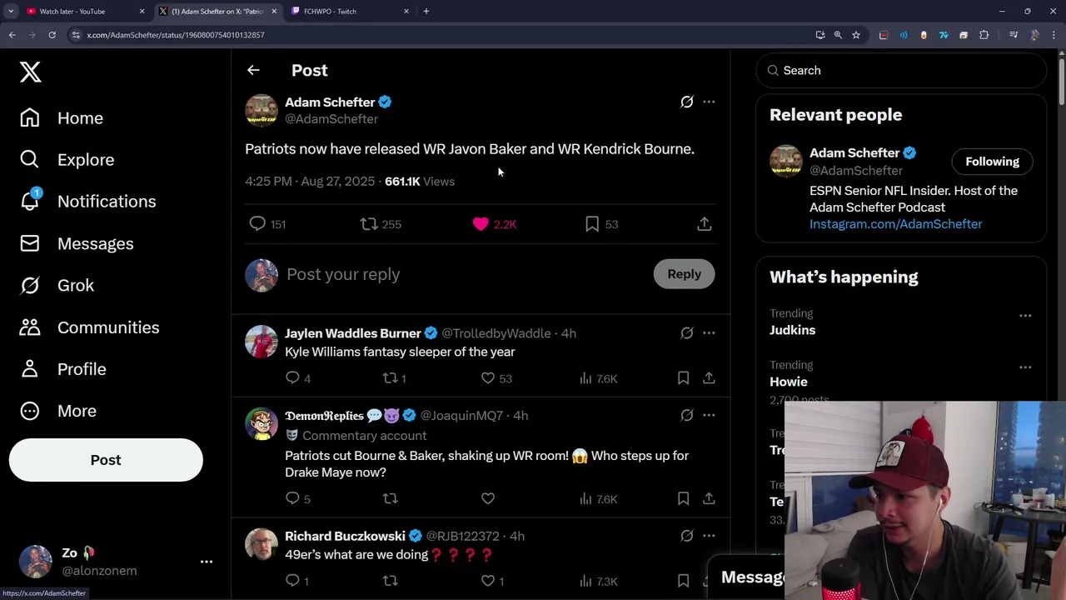Open more options on Adam Schefter post
The width and height of the screenshot is (1066, 600).
[x=709, y=102]
